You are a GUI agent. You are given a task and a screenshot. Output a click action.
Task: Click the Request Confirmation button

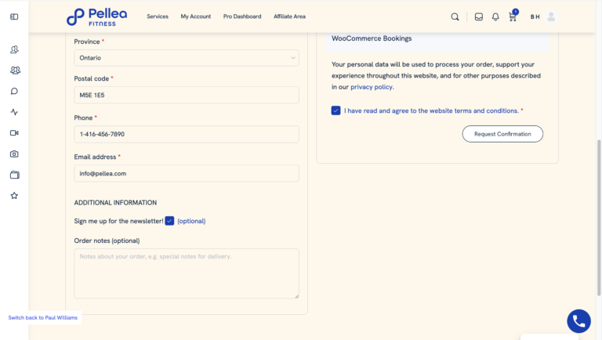502,134
